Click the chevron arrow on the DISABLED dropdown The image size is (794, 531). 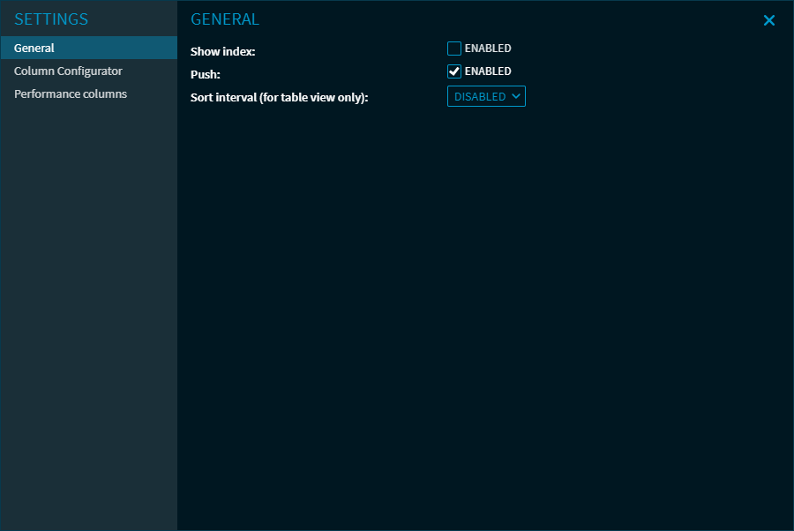pyautogui.click(x=516, y=97)
